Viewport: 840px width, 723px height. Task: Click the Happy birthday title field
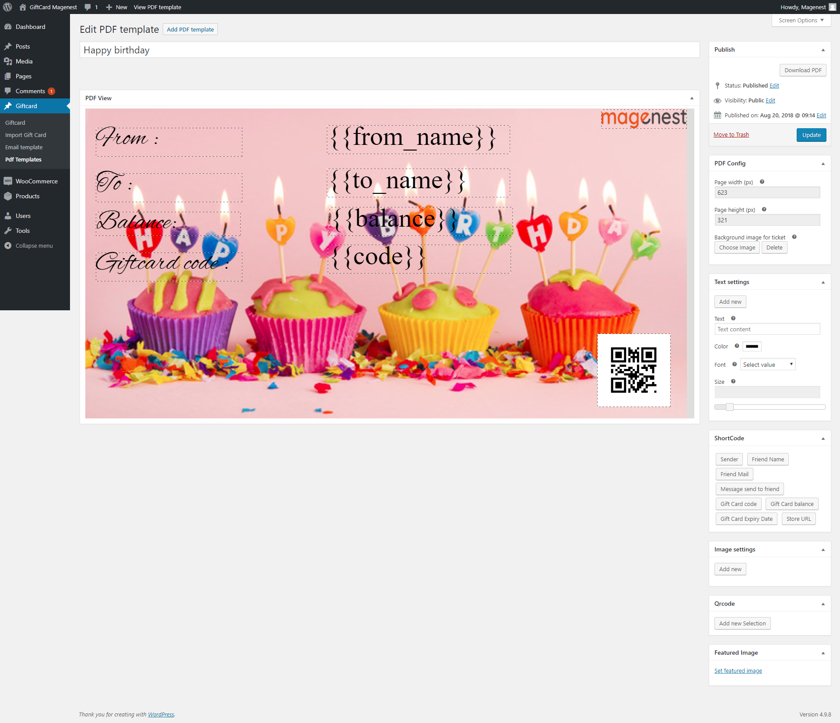click(389, 50)
